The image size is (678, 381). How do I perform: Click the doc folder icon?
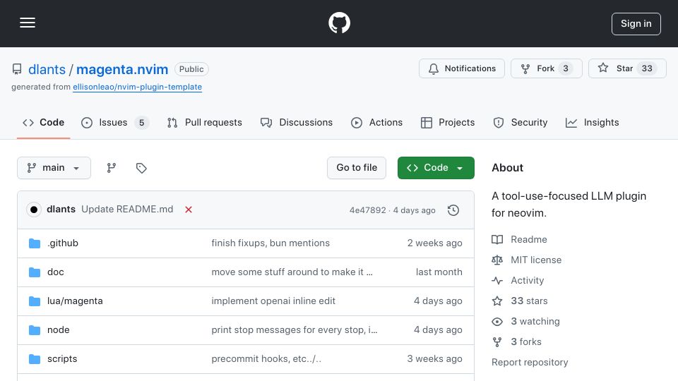(35, 272)
